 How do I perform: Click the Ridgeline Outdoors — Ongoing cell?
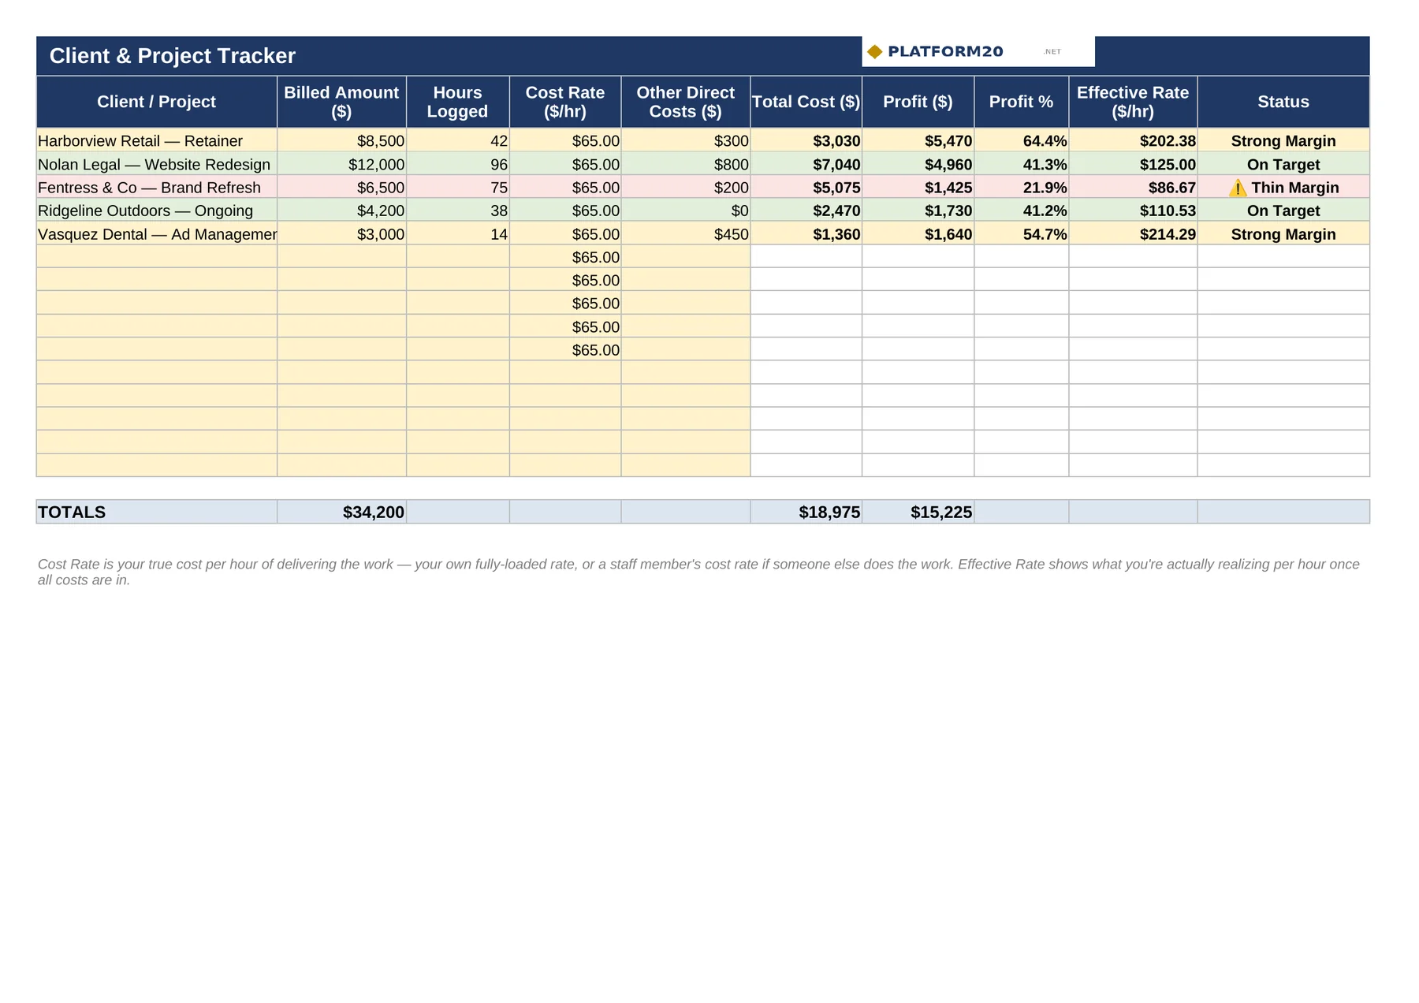[156, 211]
